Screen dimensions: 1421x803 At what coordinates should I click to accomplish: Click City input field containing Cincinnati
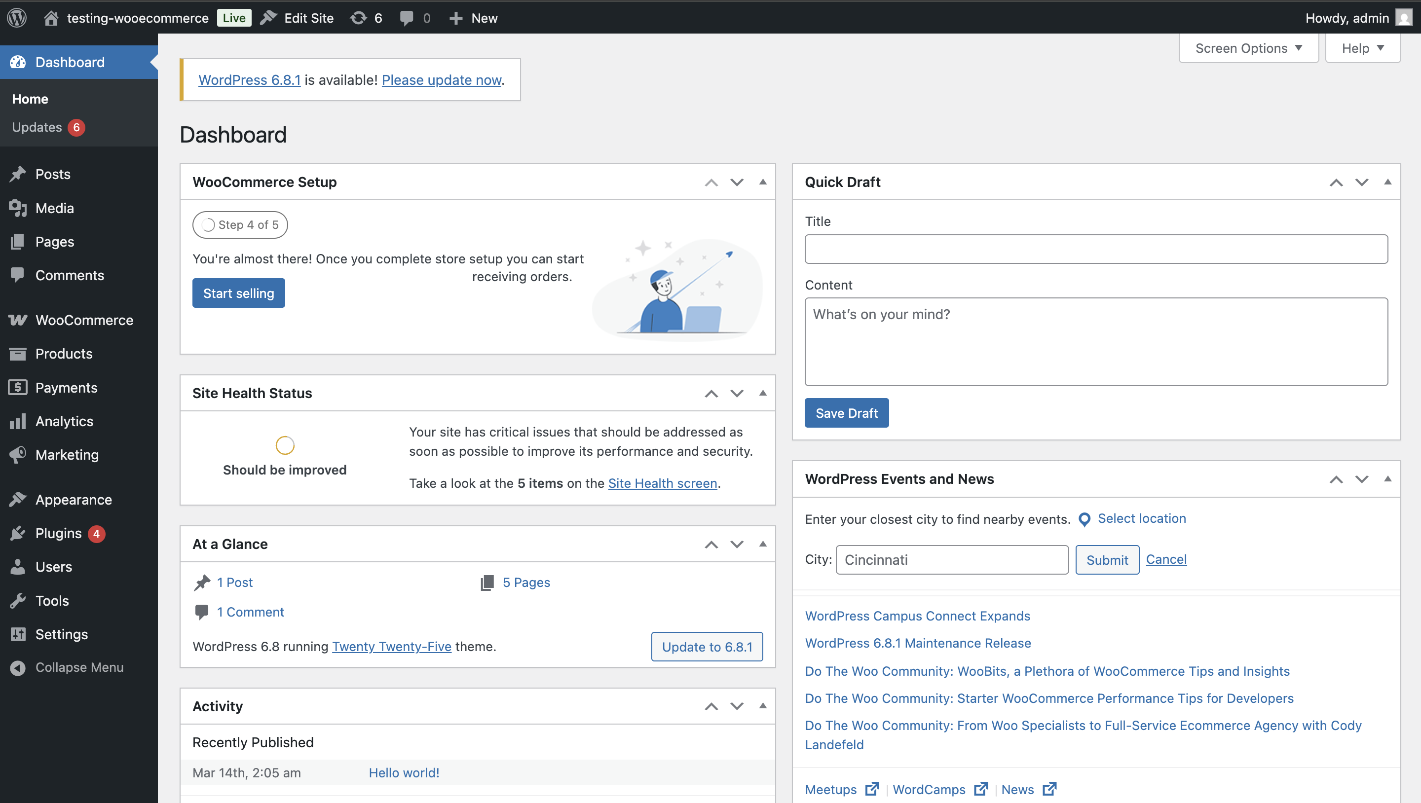click(x=952, y=560)
